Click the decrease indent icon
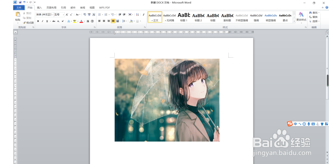This screenshot has width=329, height=164. pyautogui.click(x=120, y=15)
